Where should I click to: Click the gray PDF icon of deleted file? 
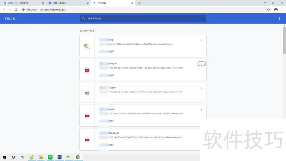pos(87,93)
